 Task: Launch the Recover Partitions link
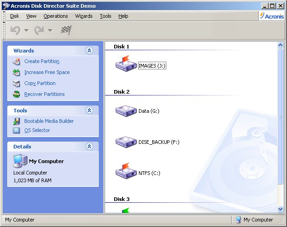44,95
